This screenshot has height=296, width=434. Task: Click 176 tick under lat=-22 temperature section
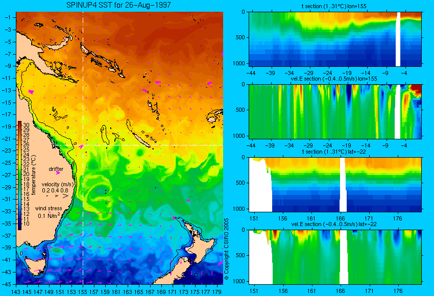pos(398,218)
